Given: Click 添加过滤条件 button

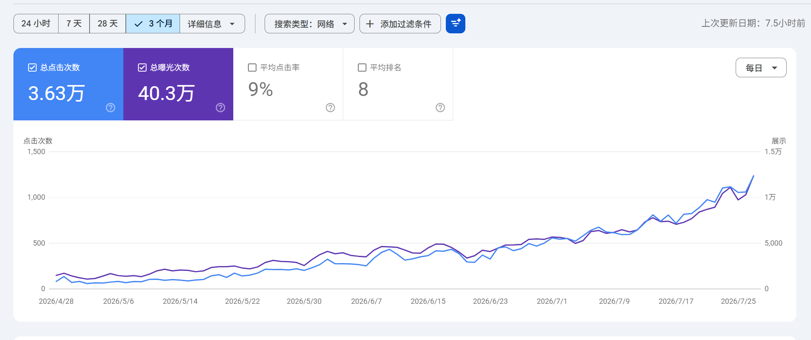Looking at the screenshot, I should tap(400, 24).
